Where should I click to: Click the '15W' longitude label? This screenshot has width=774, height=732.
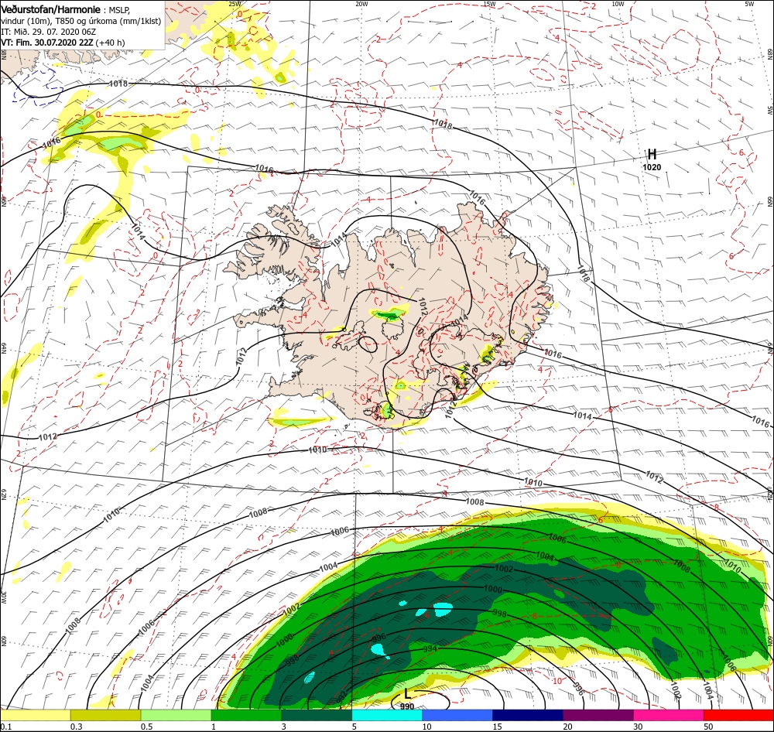point(489,4)
